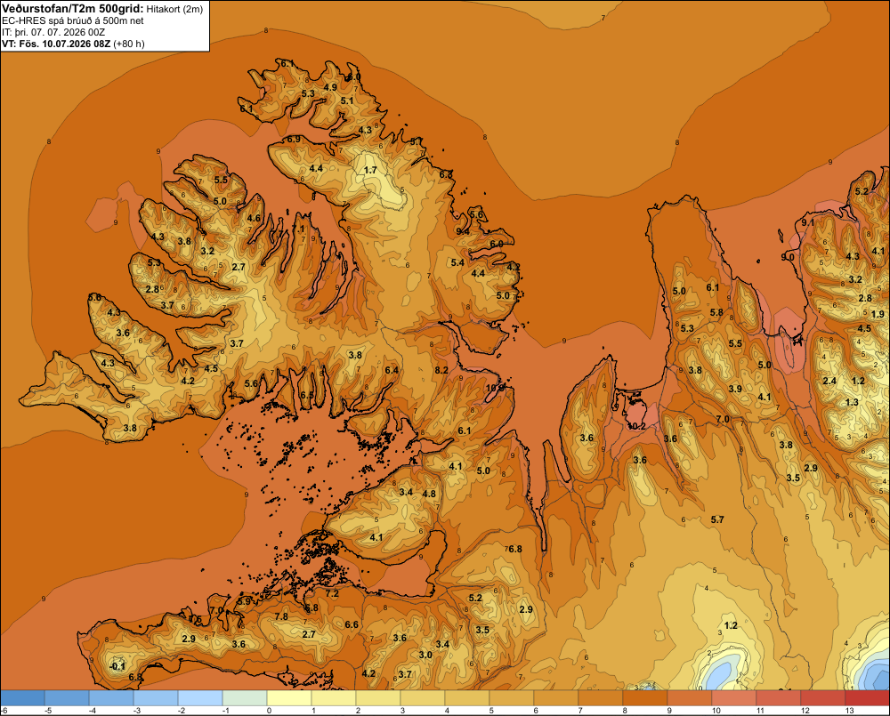Image resolution: width=890 pixels, height=716 pixels.
Task: Click the '4.9' temperature value on map
Action: tap(330, 87)
